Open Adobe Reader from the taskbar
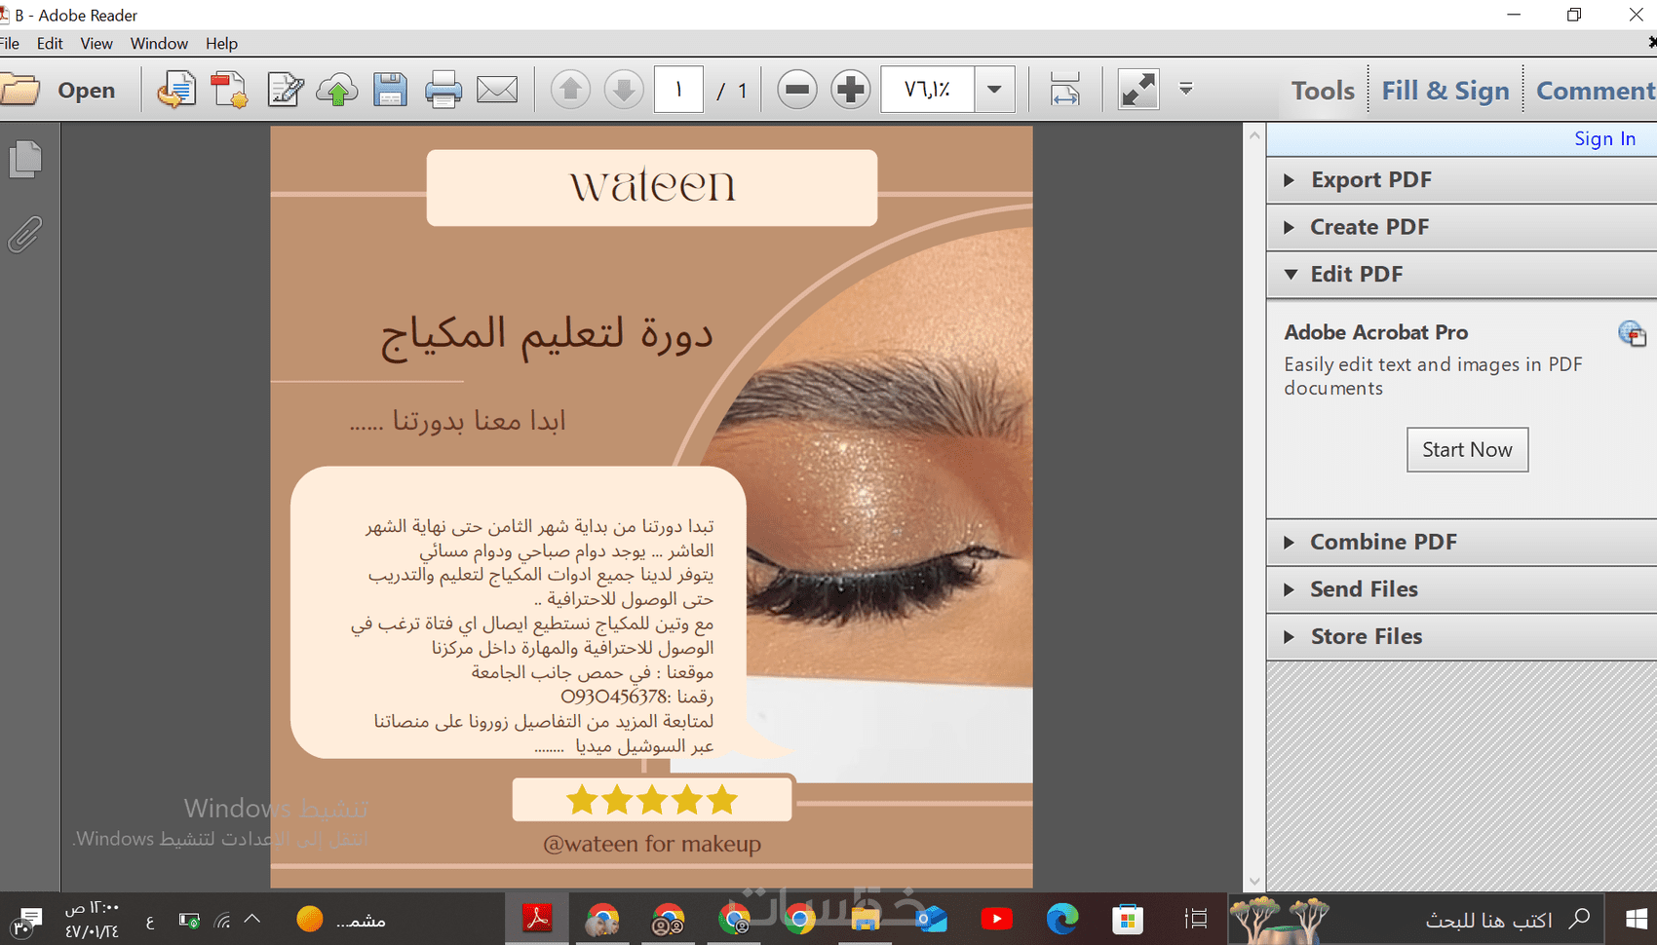 (x=537, y=919)
